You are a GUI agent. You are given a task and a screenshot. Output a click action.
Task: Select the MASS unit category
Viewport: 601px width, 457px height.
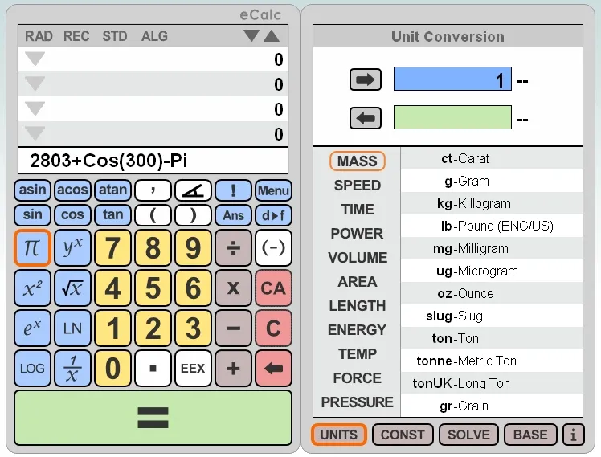pyautogui.click(x=358, y=161)
